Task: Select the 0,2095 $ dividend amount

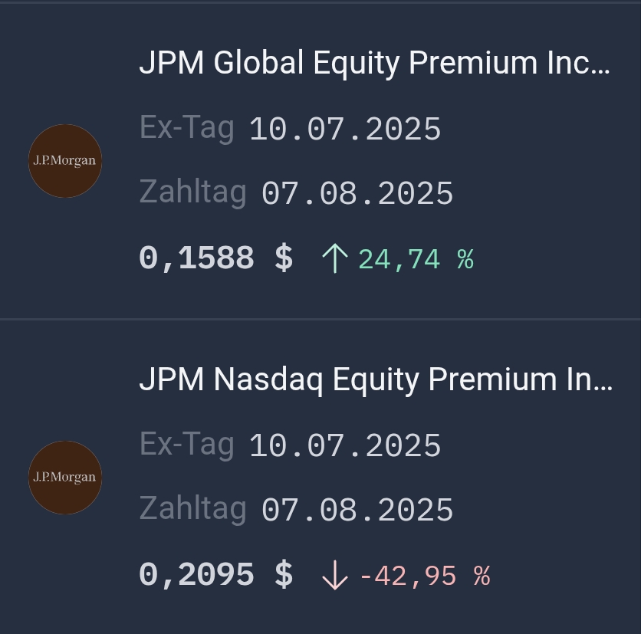Action: click(x=216, y=575)
